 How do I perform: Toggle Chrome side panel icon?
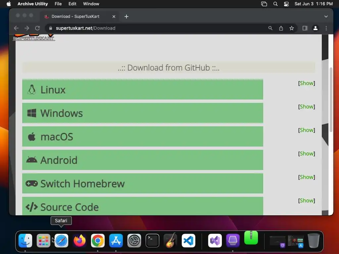tap(305, 28)
